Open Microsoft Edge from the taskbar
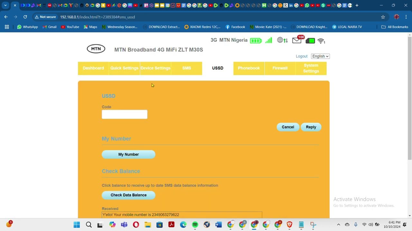This screenshot has height=231, width=412. click(x=183, y=225)
